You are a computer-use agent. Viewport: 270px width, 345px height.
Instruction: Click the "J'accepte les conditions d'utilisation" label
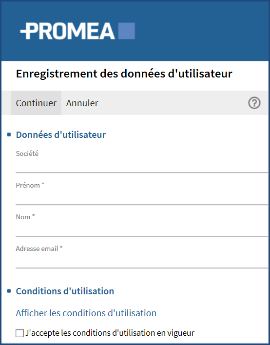click(x=110, y=333)
